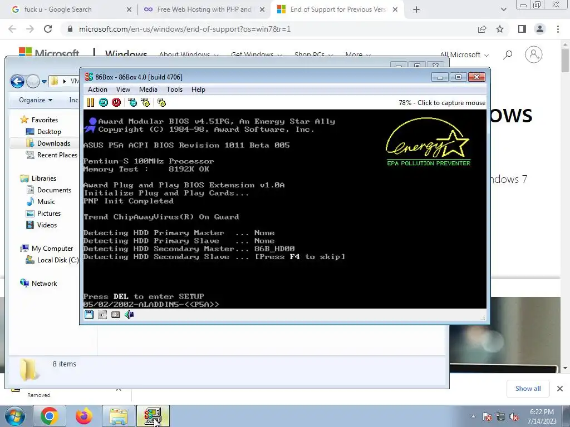Open Chrome from taskbar
This screenshot has width=570, height=427.
pos(50,416)
